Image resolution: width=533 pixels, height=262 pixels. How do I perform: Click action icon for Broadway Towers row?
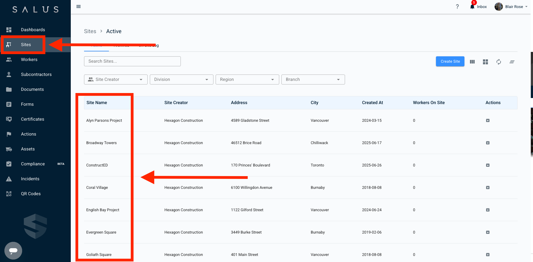tap(488, 143)
